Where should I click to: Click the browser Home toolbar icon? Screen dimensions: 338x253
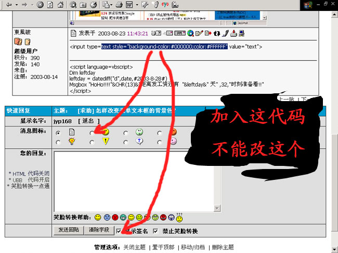[x=60, y=5]
